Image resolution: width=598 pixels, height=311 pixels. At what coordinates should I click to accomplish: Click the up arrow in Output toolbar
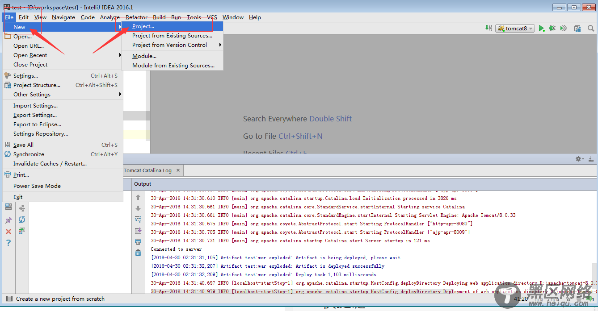[138, 197]
